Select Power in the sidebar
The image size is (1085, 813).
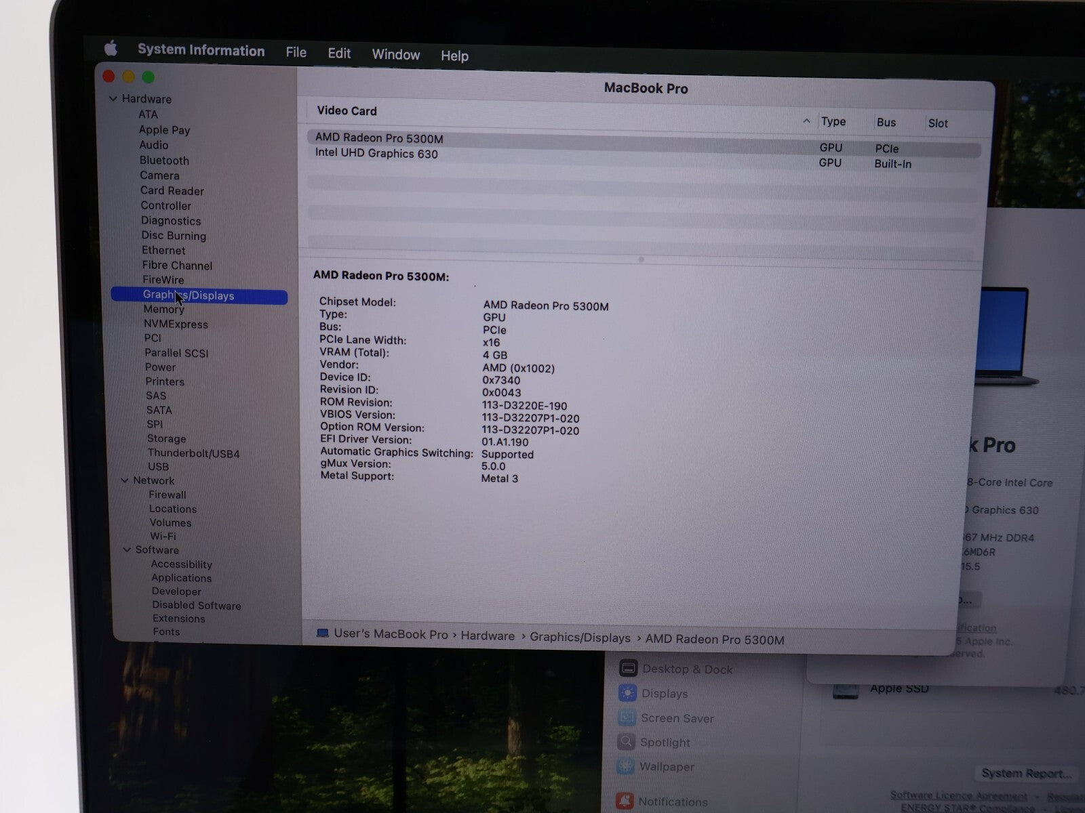[x=160, y=367]
